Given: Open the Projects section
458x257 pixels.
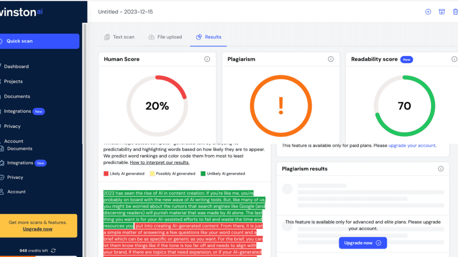Looking at the screenshot, I should click(13, 81).
